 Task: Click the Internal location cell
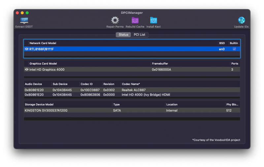[x=172, y=110]
